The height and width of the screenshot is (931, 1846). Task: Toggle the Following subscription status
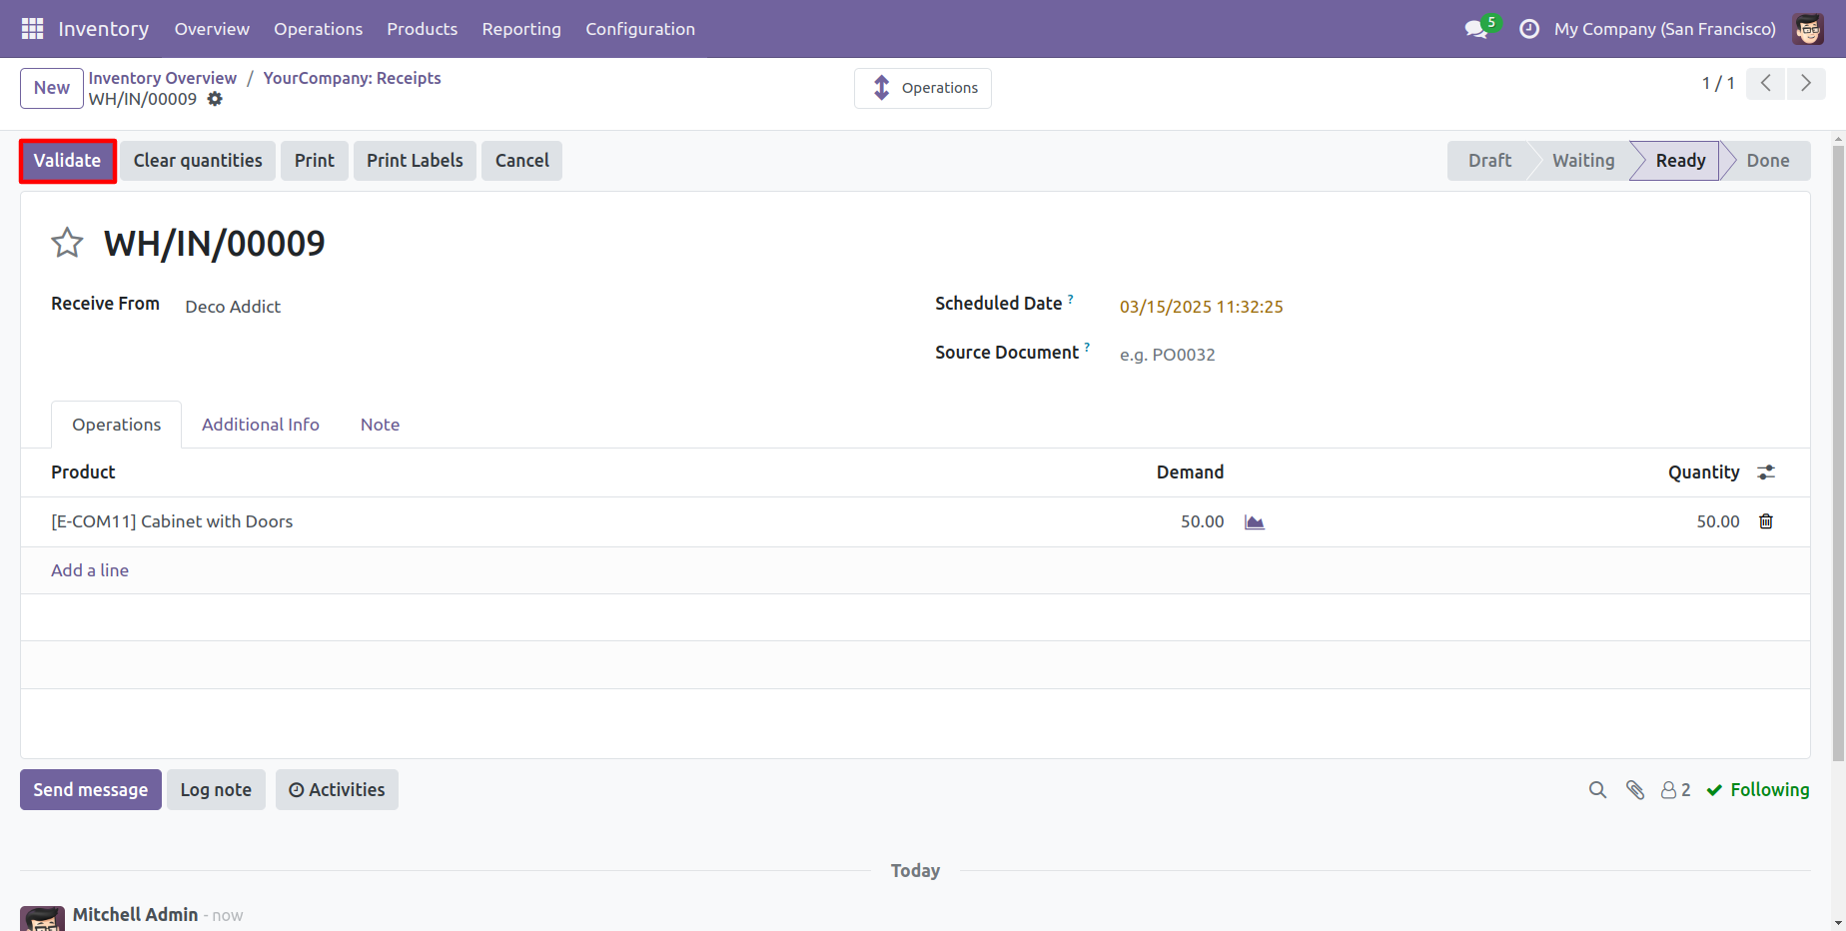tap(1758, 790)
